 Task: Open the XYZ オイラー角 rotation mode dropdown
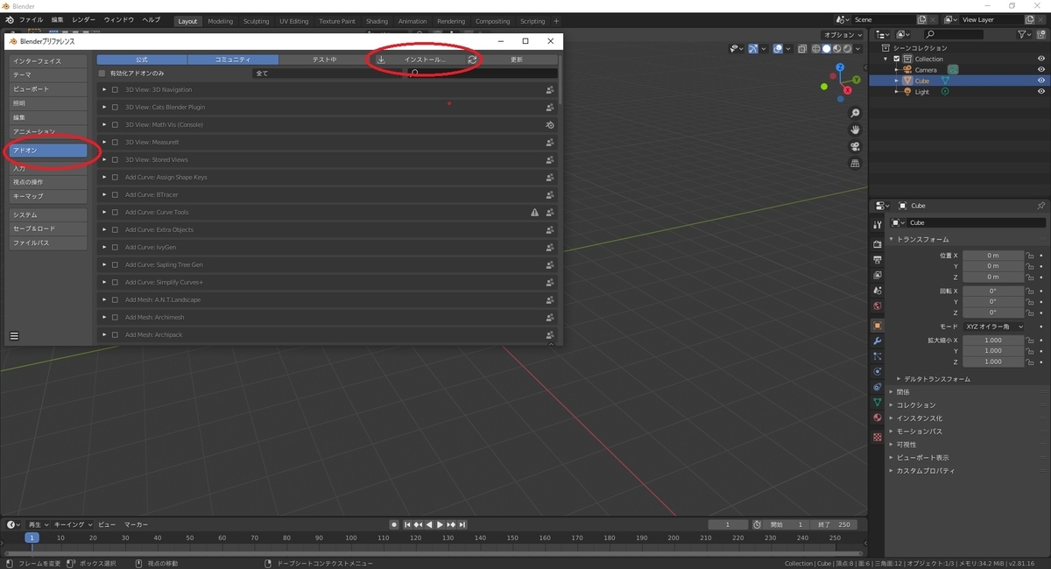pyautogui.click(x=993, y=326)
